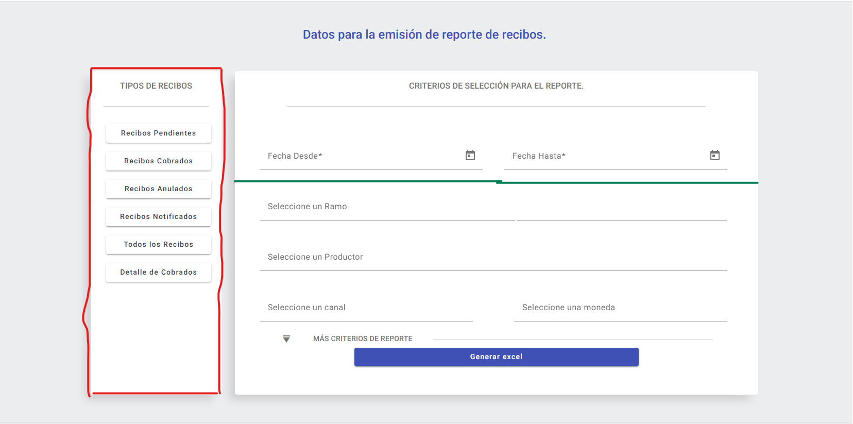The height and width of the screenshot is (424, 853).
Task: Choose the Recibos Cobrados option
Action: pyautogui.click(x=158, y=161)
